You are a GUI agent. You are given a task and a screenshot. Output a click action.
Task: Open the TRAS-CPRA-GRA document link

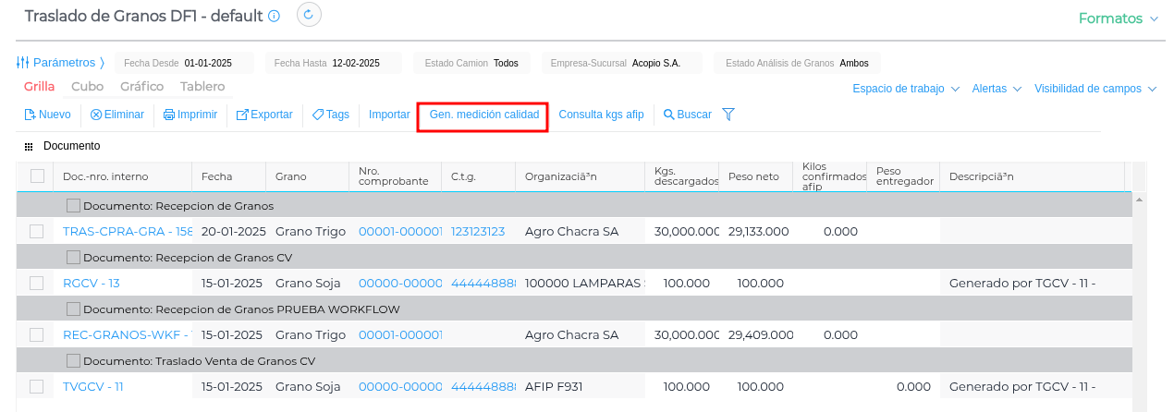(x=128, y=232)
